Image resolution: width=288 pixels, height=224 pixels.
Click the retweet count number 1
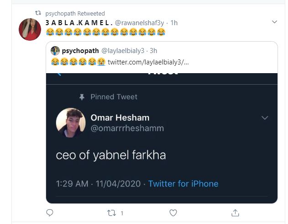pyautogui.click(x=122, y=213)
